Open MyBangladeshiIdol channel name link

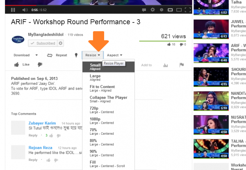46,34
